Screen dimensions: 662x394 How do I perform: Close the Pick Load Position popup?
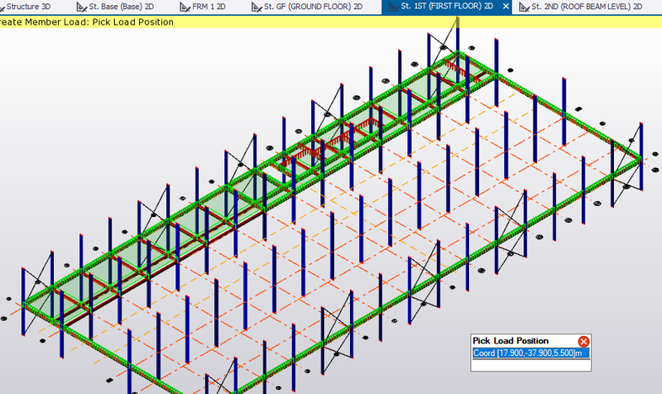(583, 341)
